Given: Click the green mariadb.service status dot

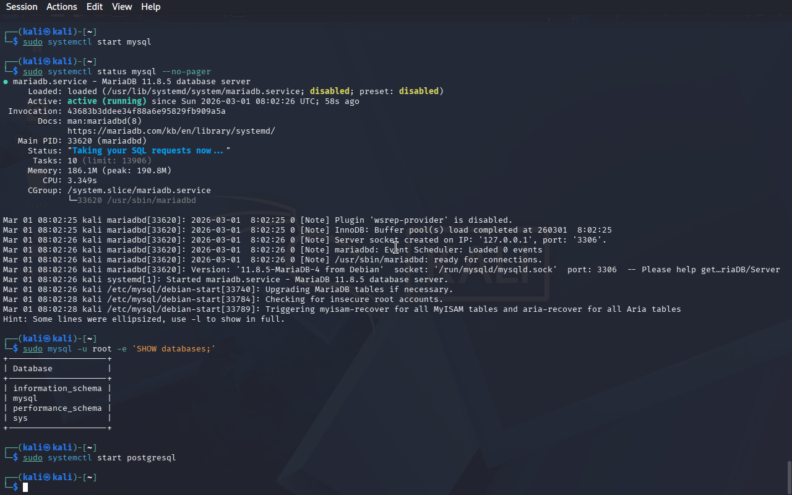Looking at the screenshot, I should coord(6,82).
